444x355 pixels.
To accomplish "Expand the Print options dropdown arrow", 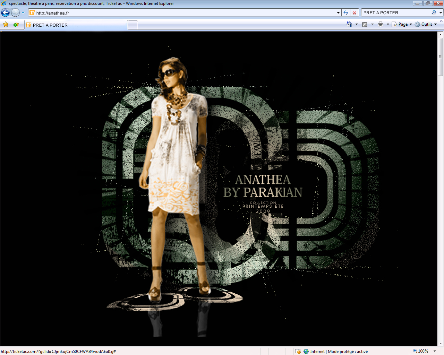I will tap(388, 24).
